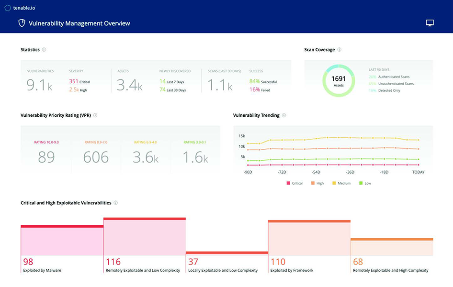This screenshot has width=453, height=287.
Task: Click the TODAY label on trending axis
Action: point(419,172)
